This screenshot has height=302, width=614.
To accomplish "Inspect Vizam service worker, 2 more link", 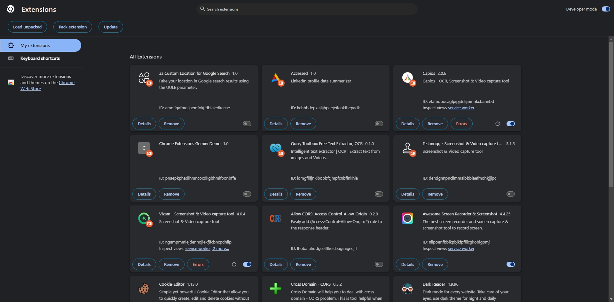I will click(x=207, y=249).
